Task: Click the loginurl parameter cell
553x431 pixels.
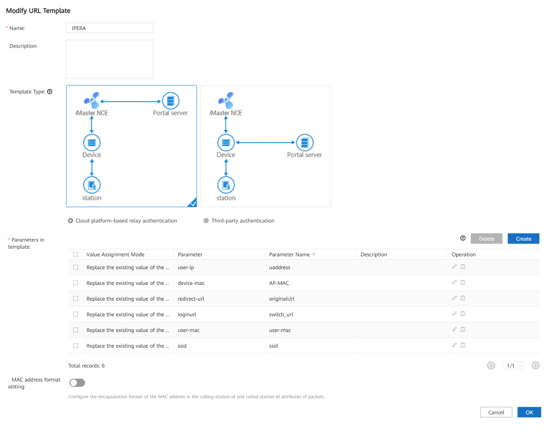Action: [187, 314]
